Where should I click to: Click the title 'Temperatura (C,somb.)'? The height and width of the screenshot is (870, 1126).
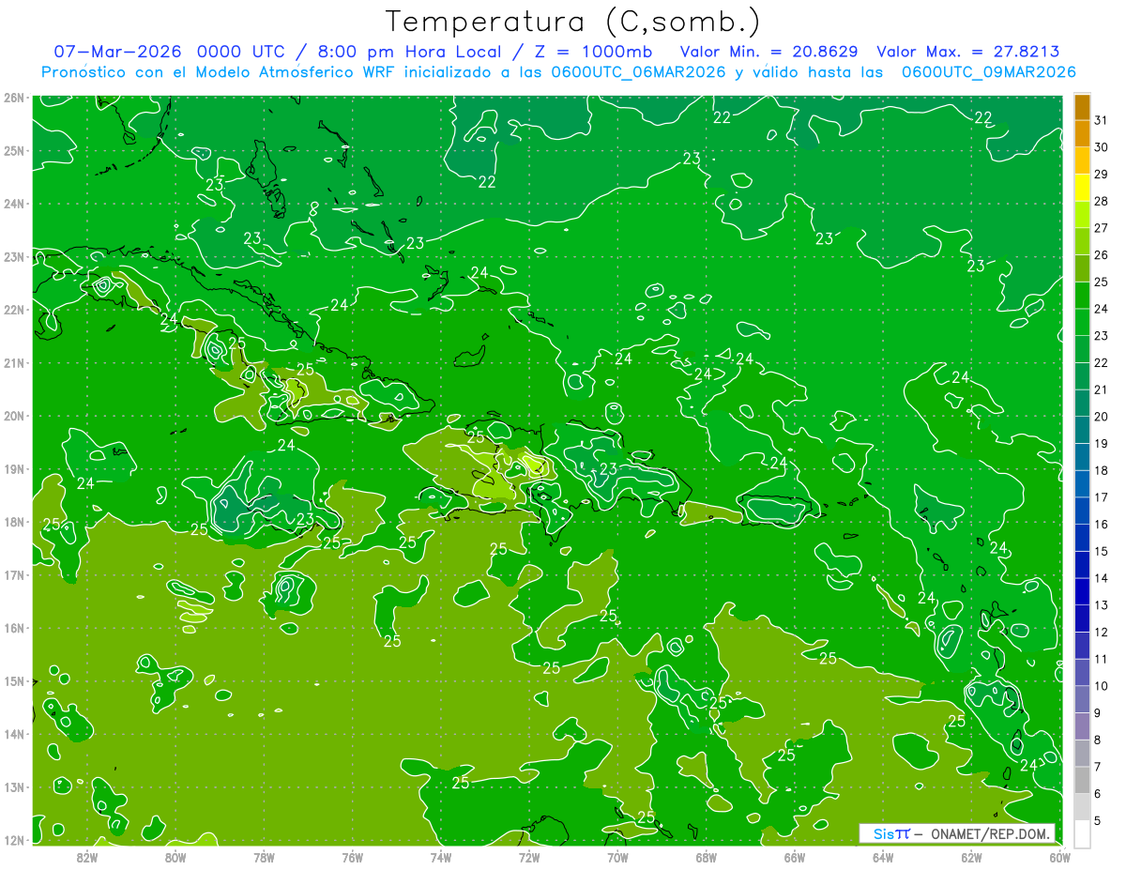point(572,21)
